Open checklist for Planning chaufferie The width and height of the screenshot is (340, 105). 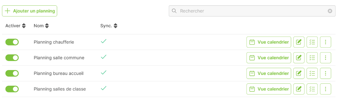[x=312, y=42]
